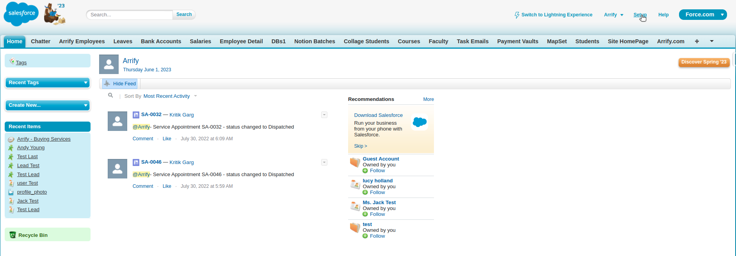Viewport: 736px width, 256px height.
Task: Open Kritik Garg link on SA-0032 post
Action: tap(181, 115)
